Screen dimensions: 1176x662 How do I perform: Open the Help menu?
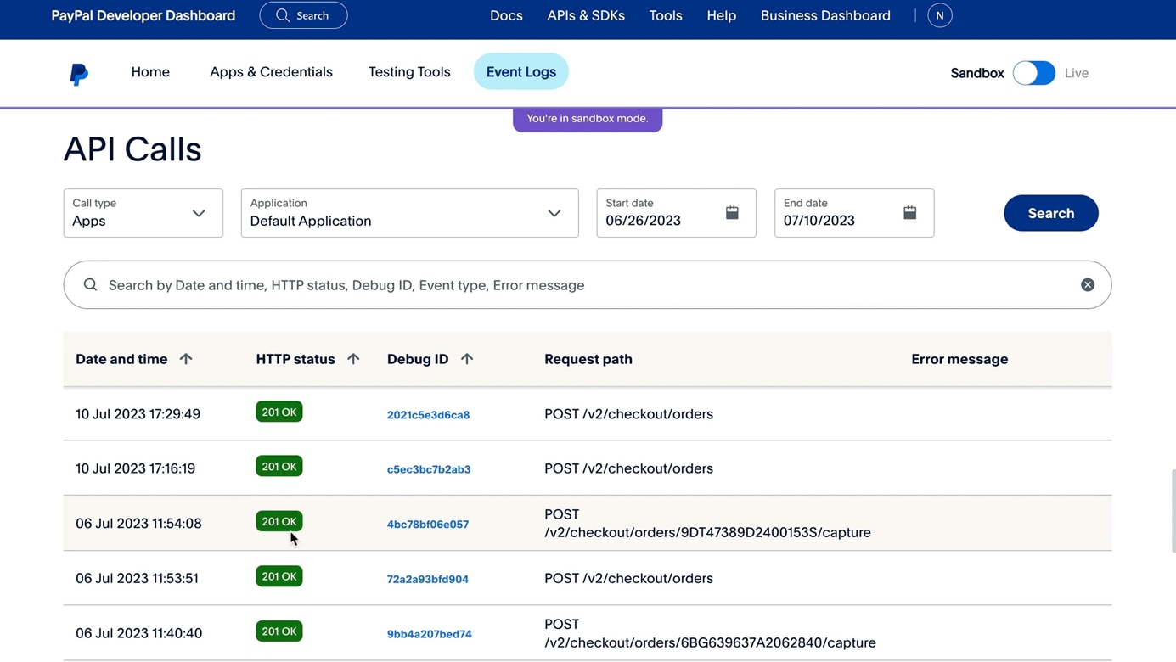point(721,15)
